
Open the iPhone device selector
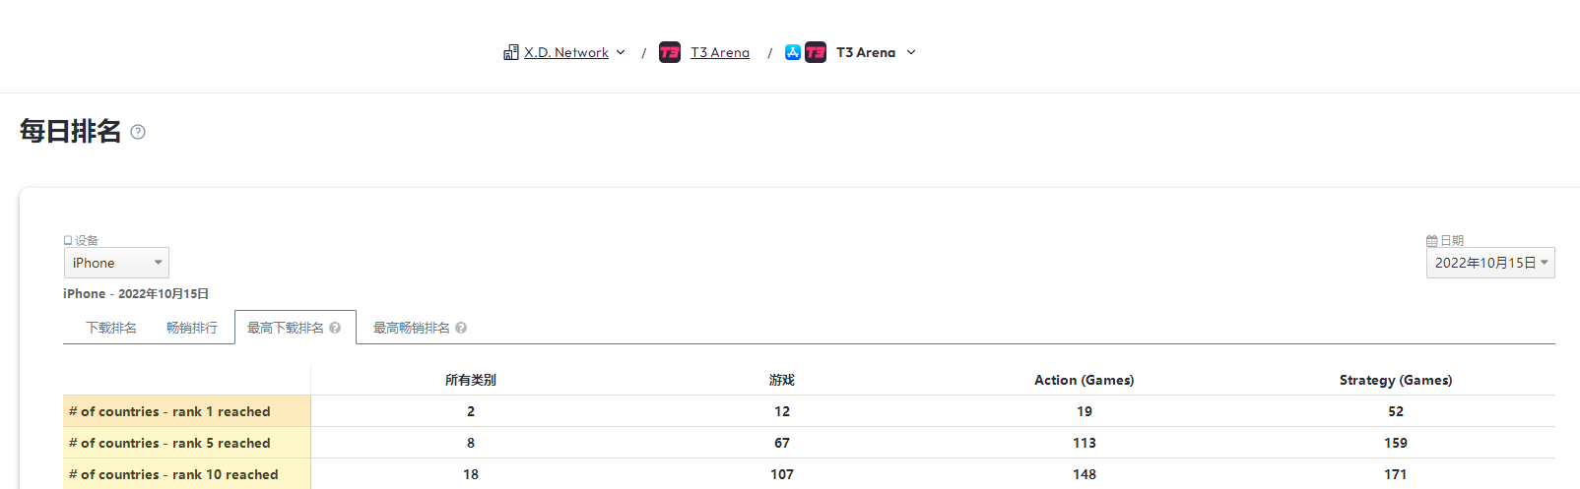pos(116,263)
